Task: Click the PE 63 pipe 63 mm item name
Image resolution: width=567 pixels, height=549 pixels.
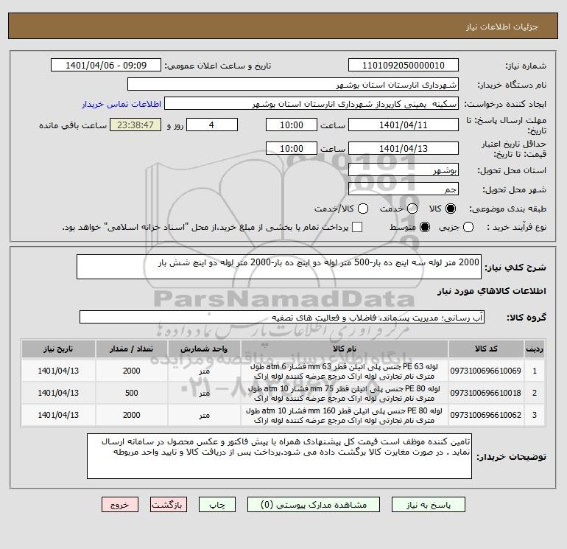Action: pos(345,371)
